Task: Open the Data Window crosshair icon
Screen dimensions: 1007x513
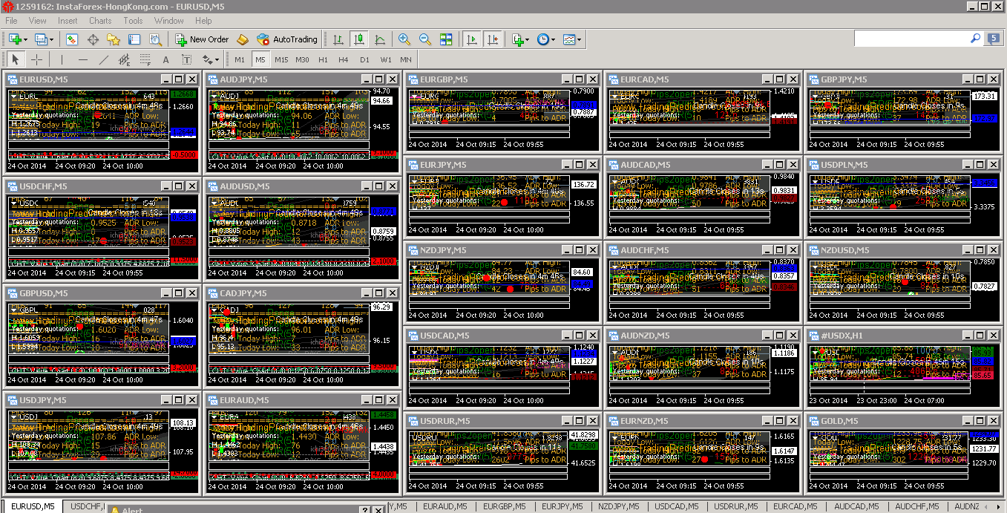Action: [x=93, y=39]
